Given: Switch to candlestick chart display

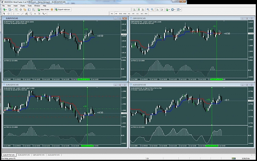Looking at the screenshot, I should [x=139, y=9].
